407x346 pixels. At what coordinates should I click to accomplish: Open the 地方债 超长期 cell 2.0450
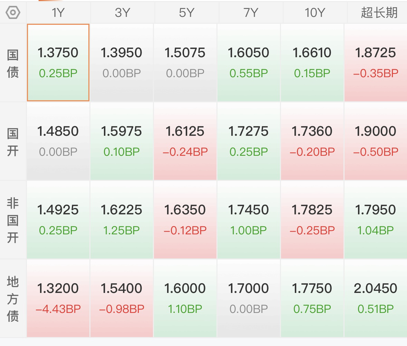click(x=376, y=298)
